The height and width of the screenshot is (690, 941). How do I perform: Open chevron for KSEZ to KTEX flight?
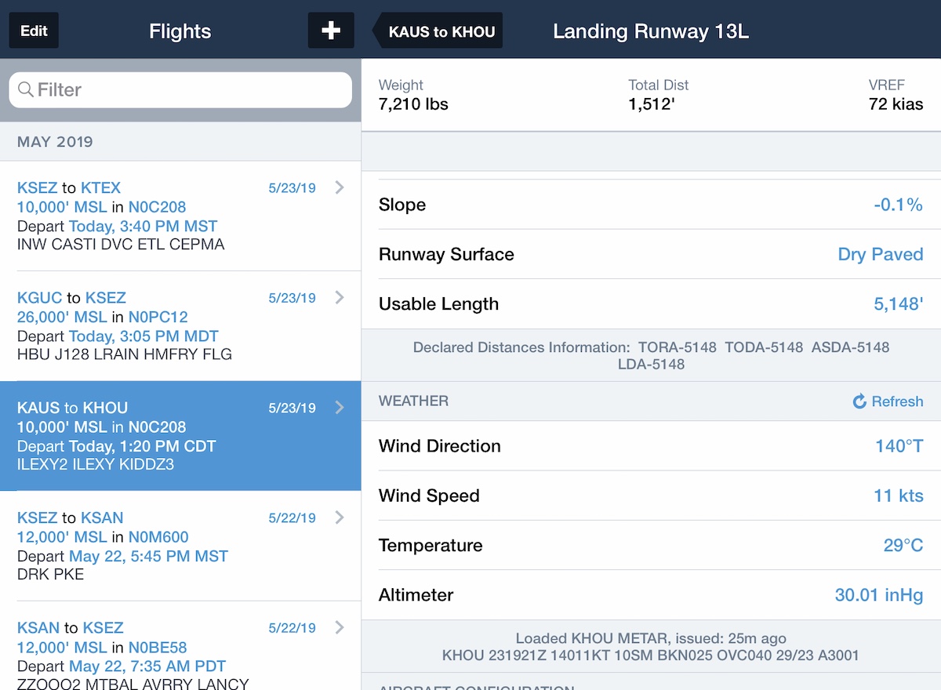click(340, 187)
